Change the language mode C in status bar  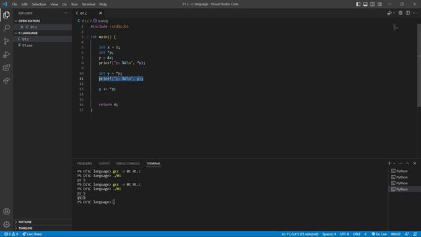click(x=366, y=234)
